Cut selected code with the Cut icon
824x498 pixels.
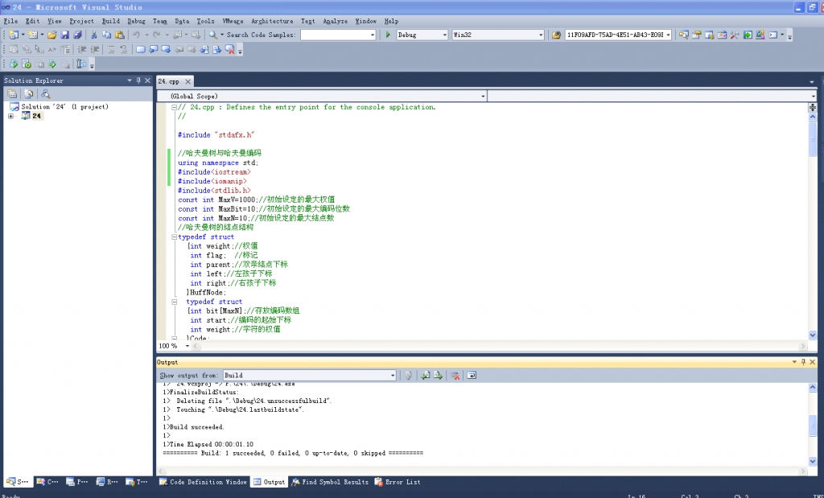(94, 35)
